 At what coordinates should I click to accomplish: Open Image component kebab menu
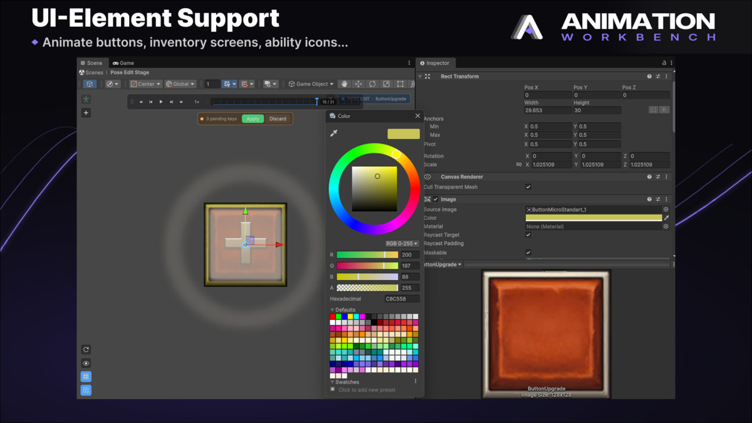[x=666, y=199]
